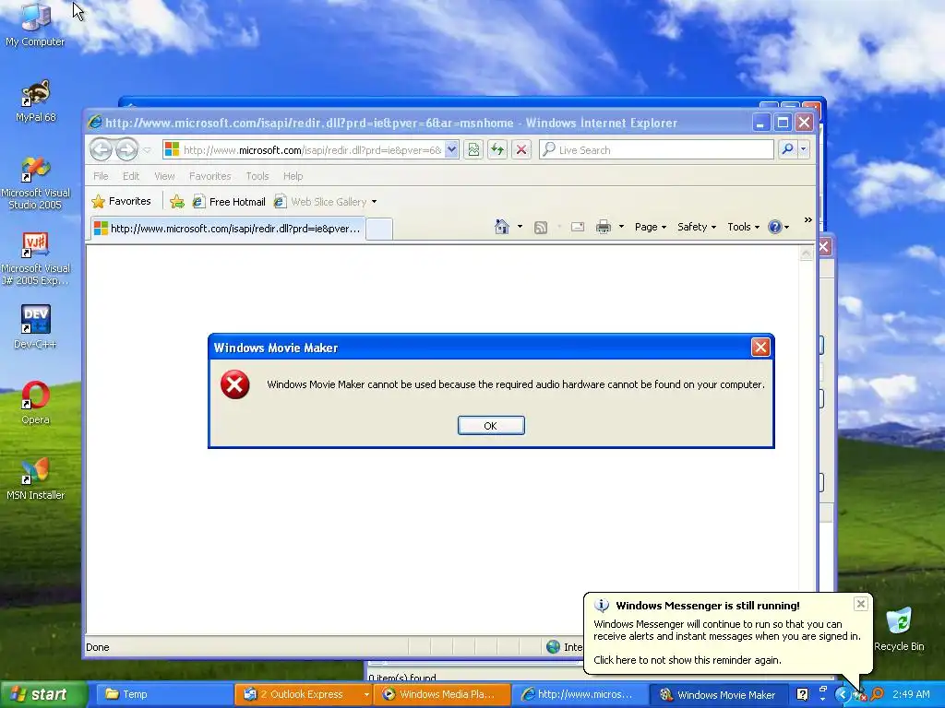The height and width of the screenshot is (708, 945).
Task: Click the Done status text in IE
Action: click(x=98, y=647)
